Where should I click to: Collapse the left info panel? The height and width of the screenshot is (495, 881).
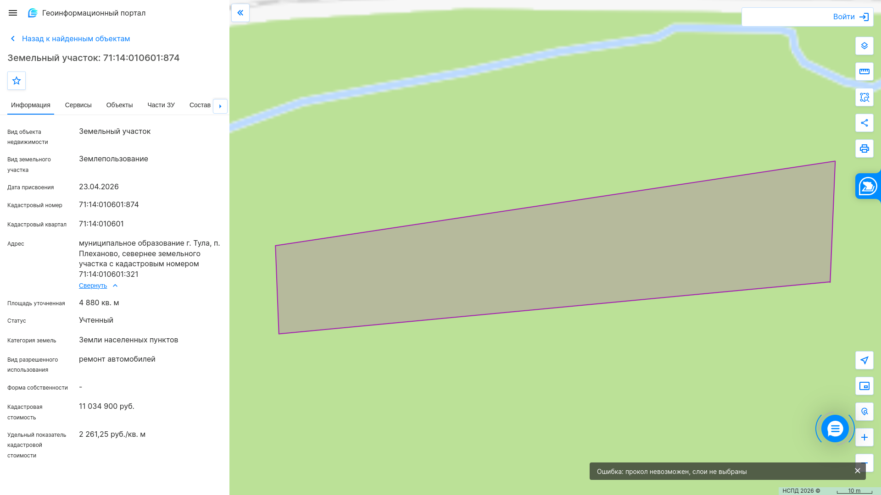click(240, 13)
